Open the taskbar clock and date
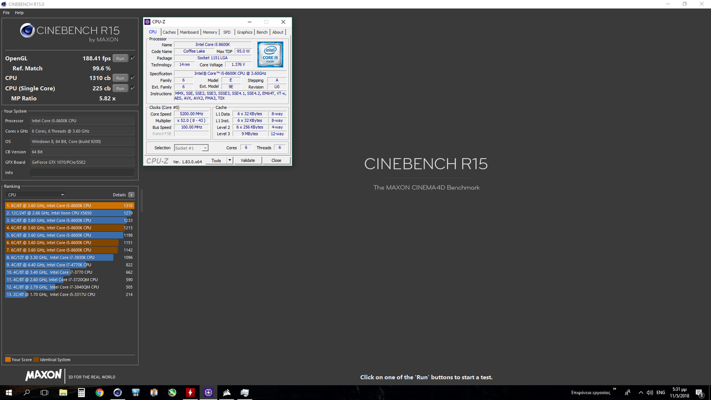This screenshot has height=400, width=711. (680, 392)
